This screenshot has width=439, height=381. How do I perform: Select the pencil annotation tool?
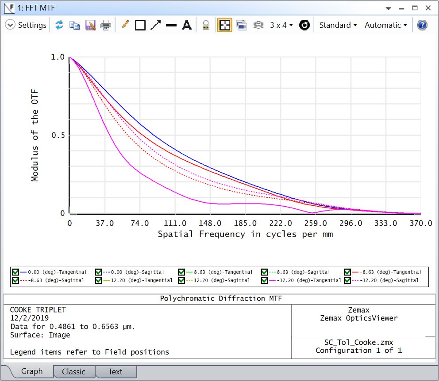click(125, 25)
